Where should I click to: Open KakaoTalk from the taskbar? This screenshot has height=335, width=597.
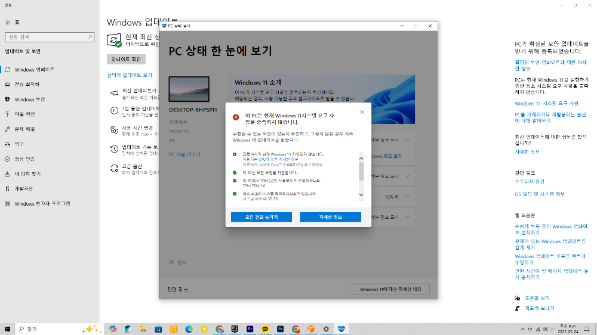click(265, 329)
